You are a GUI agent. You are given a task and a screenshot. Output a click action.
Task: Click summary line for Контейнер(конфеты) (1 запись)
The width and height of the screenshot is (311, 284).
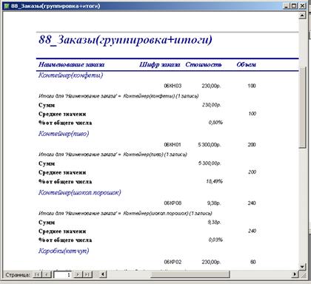(118, 96)
